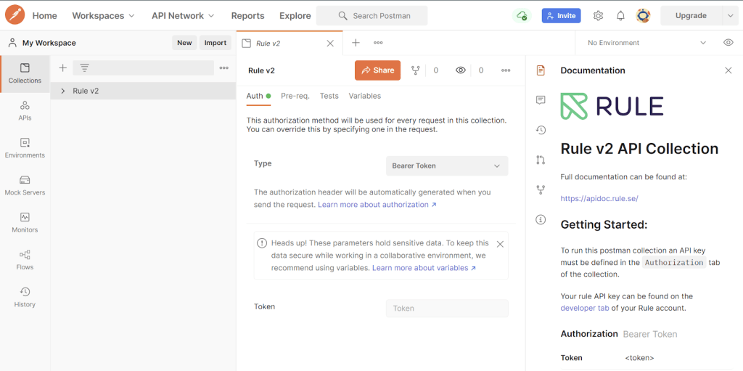This screenshot has height=371, width=743.
Task: Click the orange Share button
Action: [x=377, y=70]
